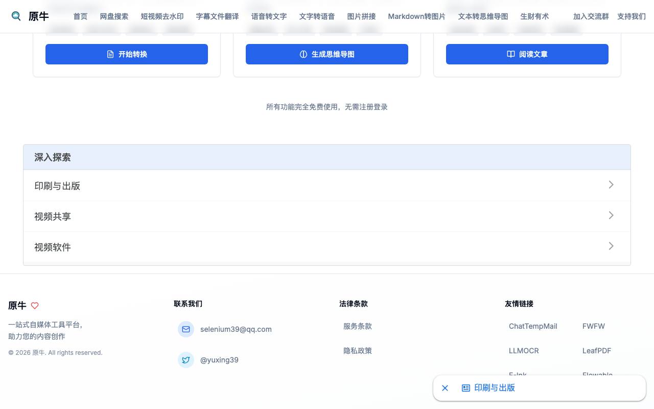Viewport: 654px width, 409px height.
Task: Open 印刷与出版 list entry
Action: pyautogui.click(x=327, y=186)
